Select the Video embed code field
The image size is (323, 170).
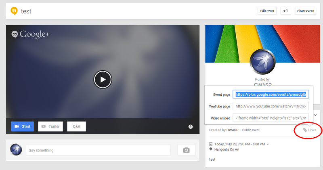pyautogui.click(x=271, y=118)
